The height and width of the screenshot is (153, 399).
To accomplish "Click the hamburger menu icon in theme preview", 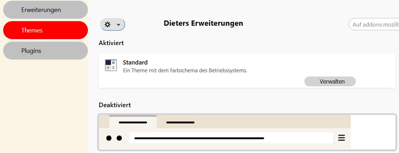I will [341, 138].
